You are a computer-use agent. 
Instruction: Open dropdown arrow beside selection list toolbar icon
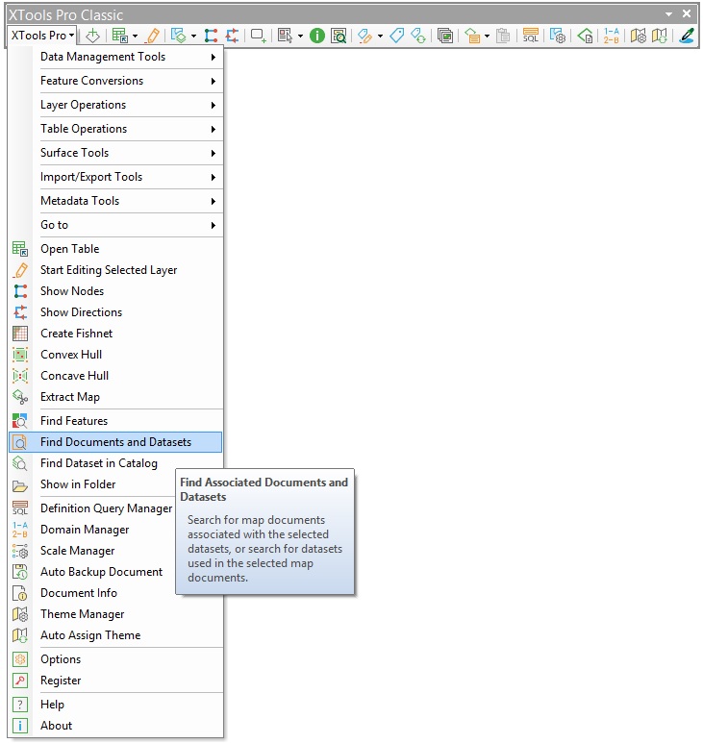tap(300, 36)
